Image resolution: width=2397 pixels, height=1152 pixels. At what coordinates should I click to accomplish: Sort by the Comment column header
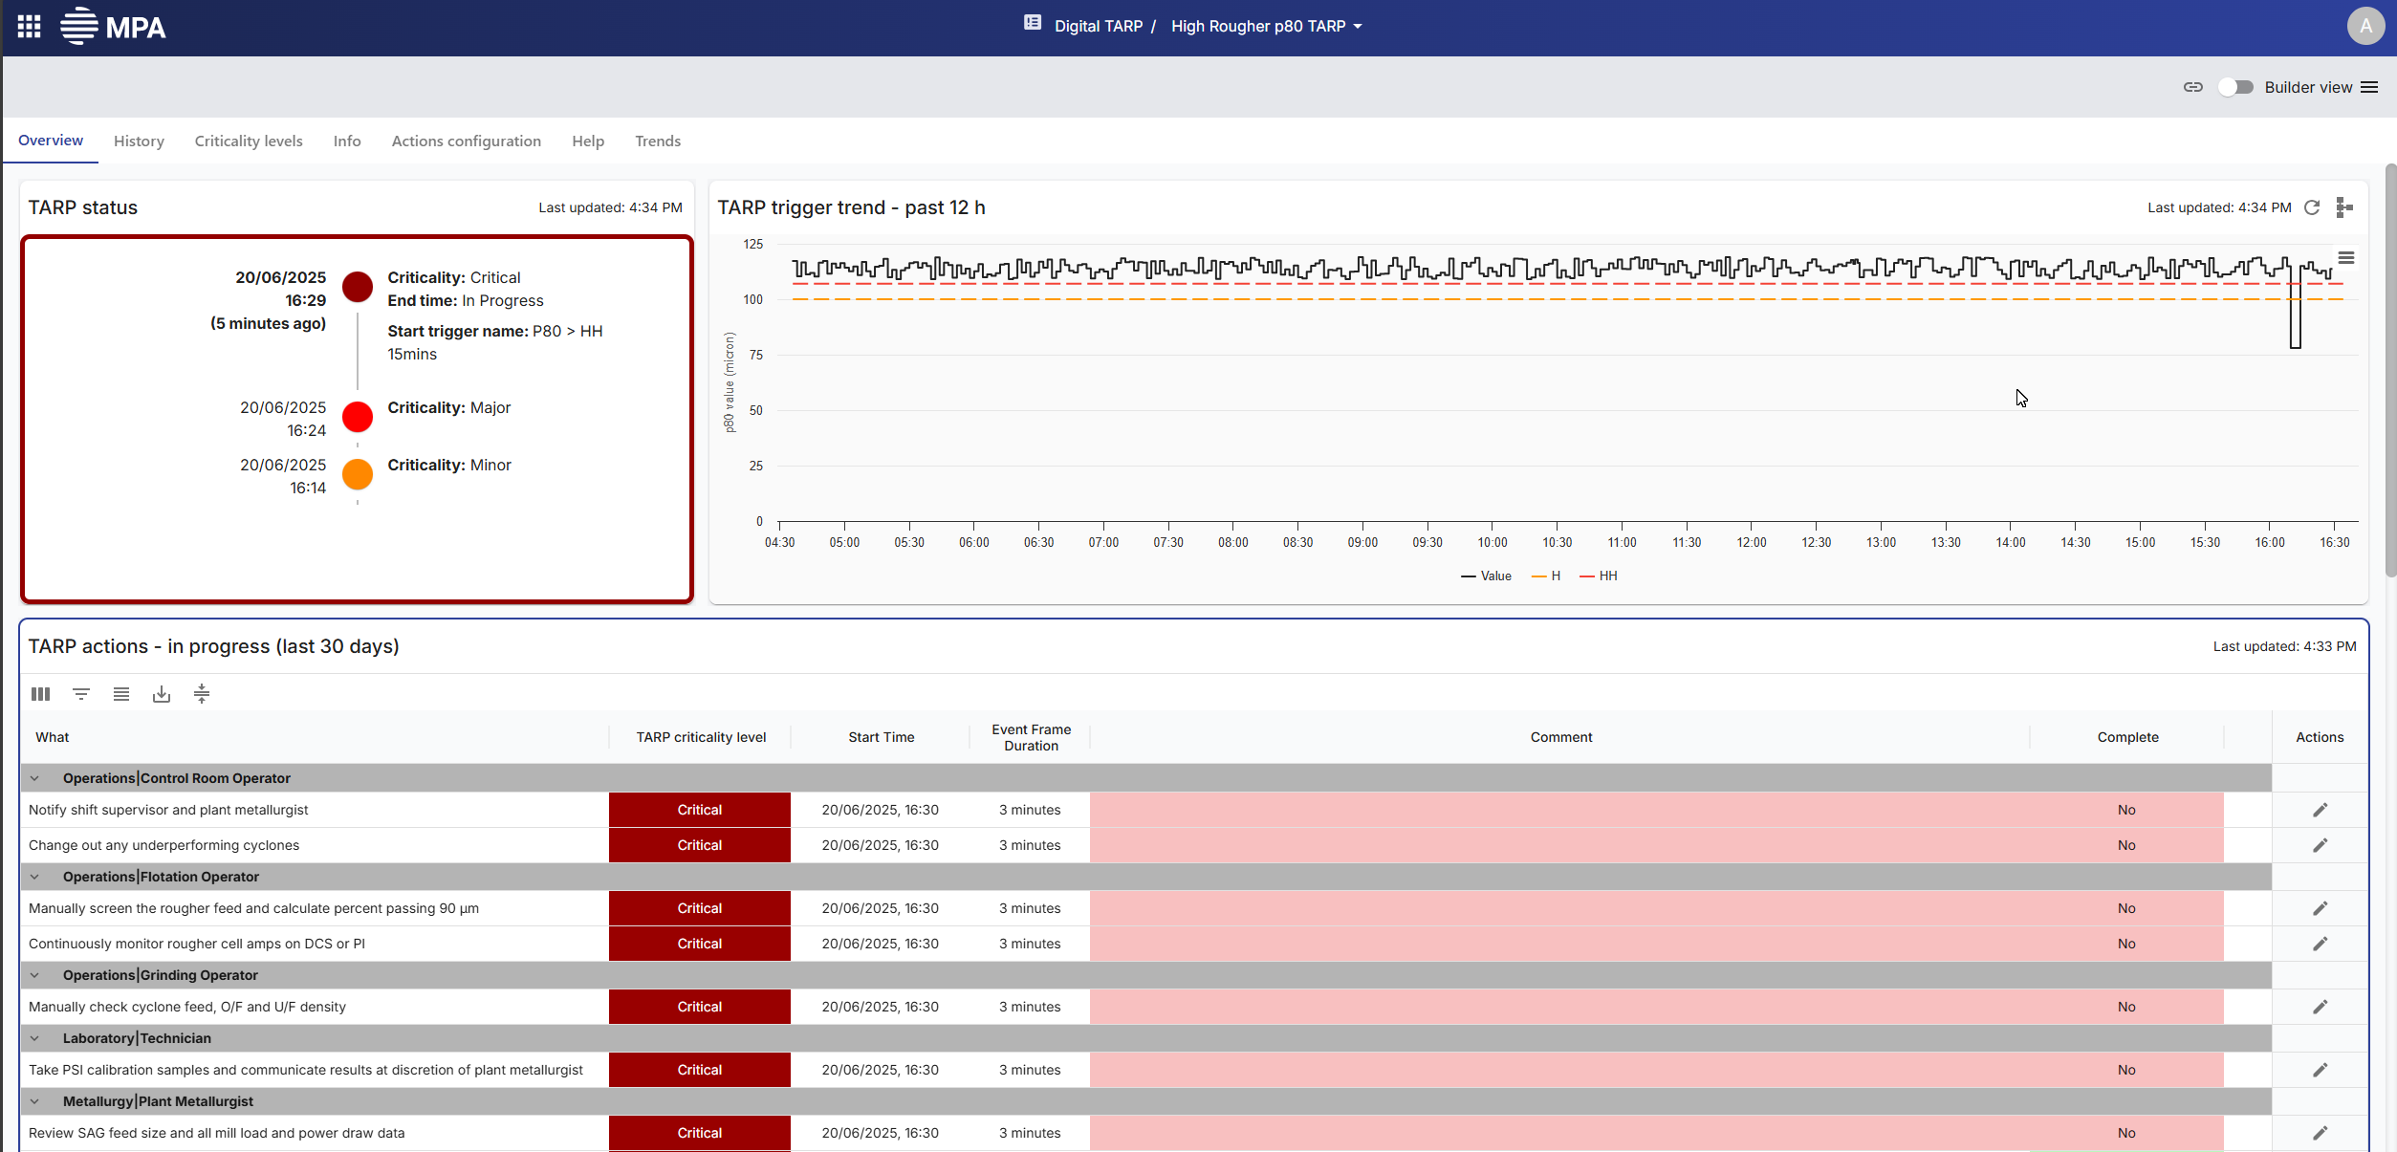tap(1560, 737)
